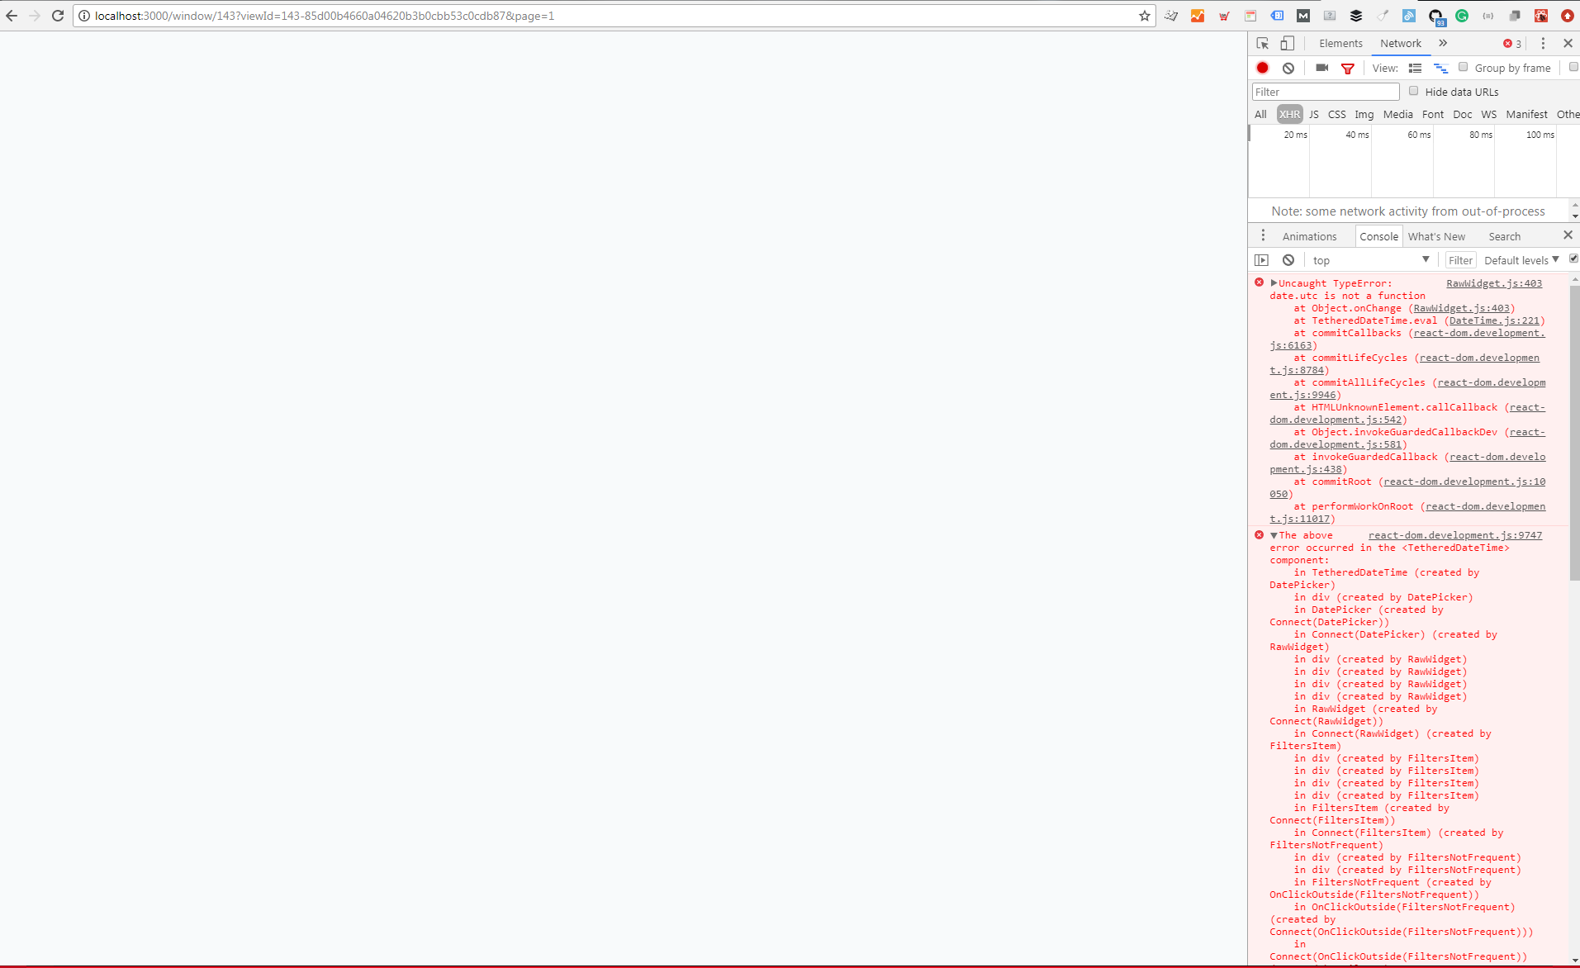The width and height of the screenshot is (1580, 968).
Task: Stop recording network log
Action: (x=1263, y=68)
